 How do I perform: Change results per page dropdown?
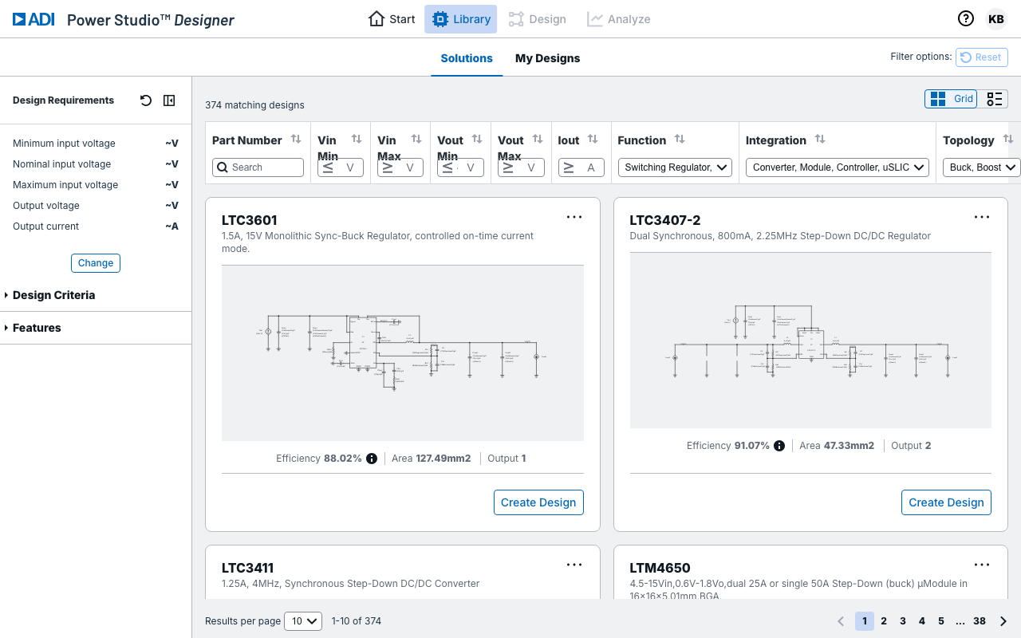pyautogui.click(x=304, y=621)
